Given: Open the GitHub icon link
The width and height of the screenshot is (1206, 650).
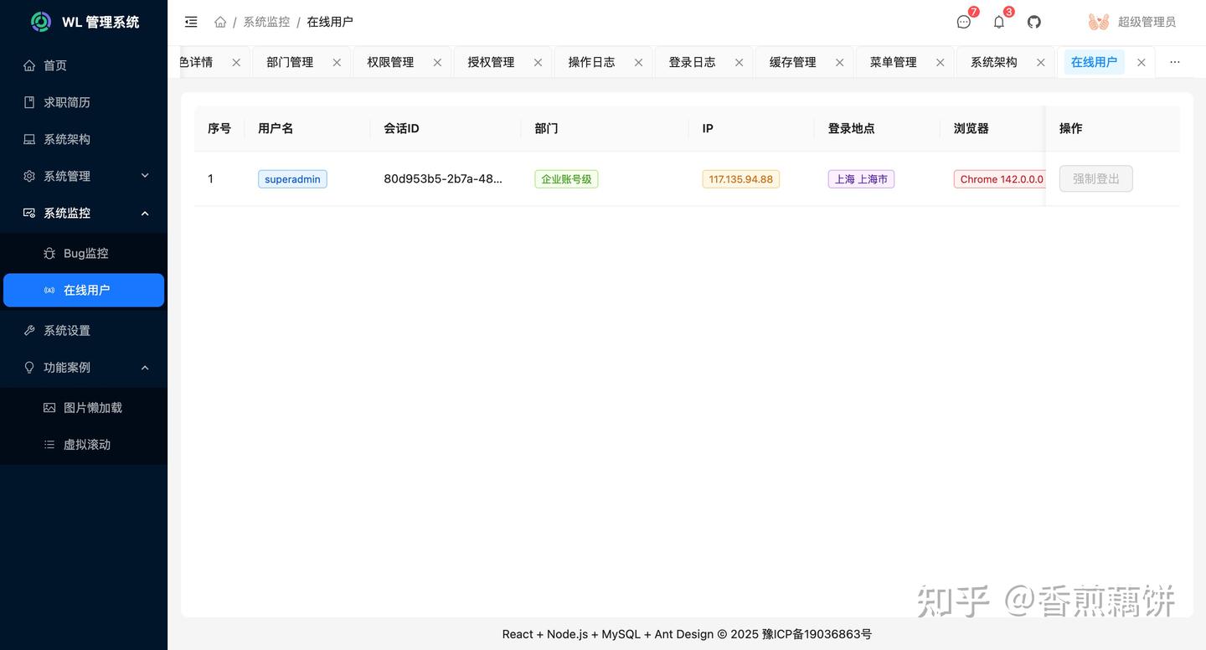Looking at the screenshot, I should point(1034,22).
